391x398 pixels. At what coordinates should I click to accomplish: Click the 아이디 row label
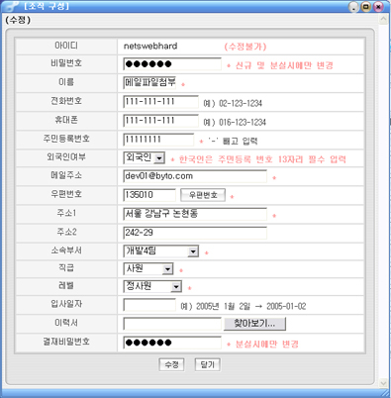[x=66, y=46]
